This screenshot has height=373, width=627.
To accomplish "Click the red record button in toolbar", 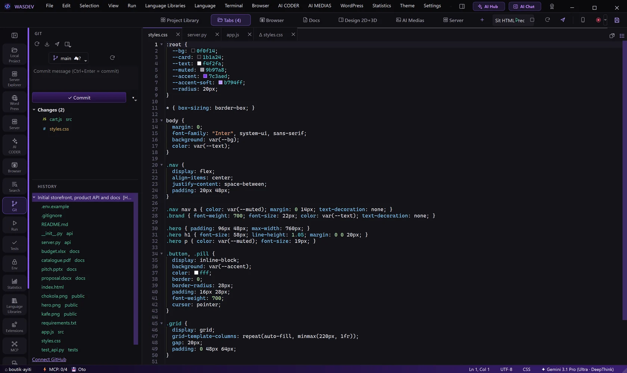I will pyautogui.click(x=598, y=20).
